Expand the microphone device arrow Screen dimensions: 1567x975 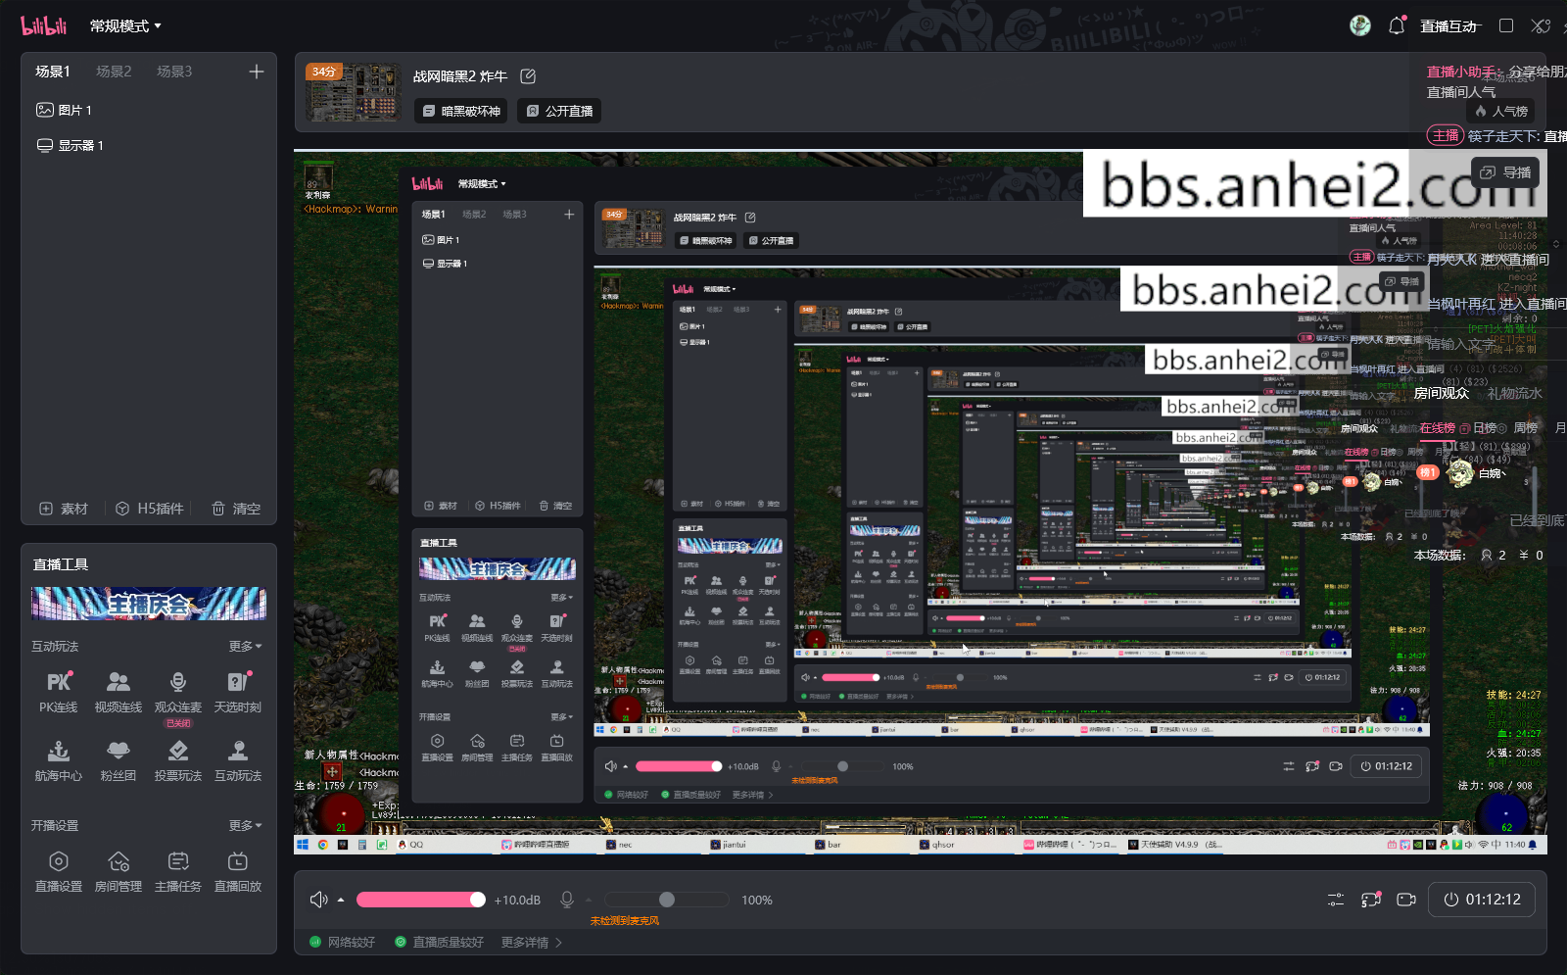[x=589, y=900]
